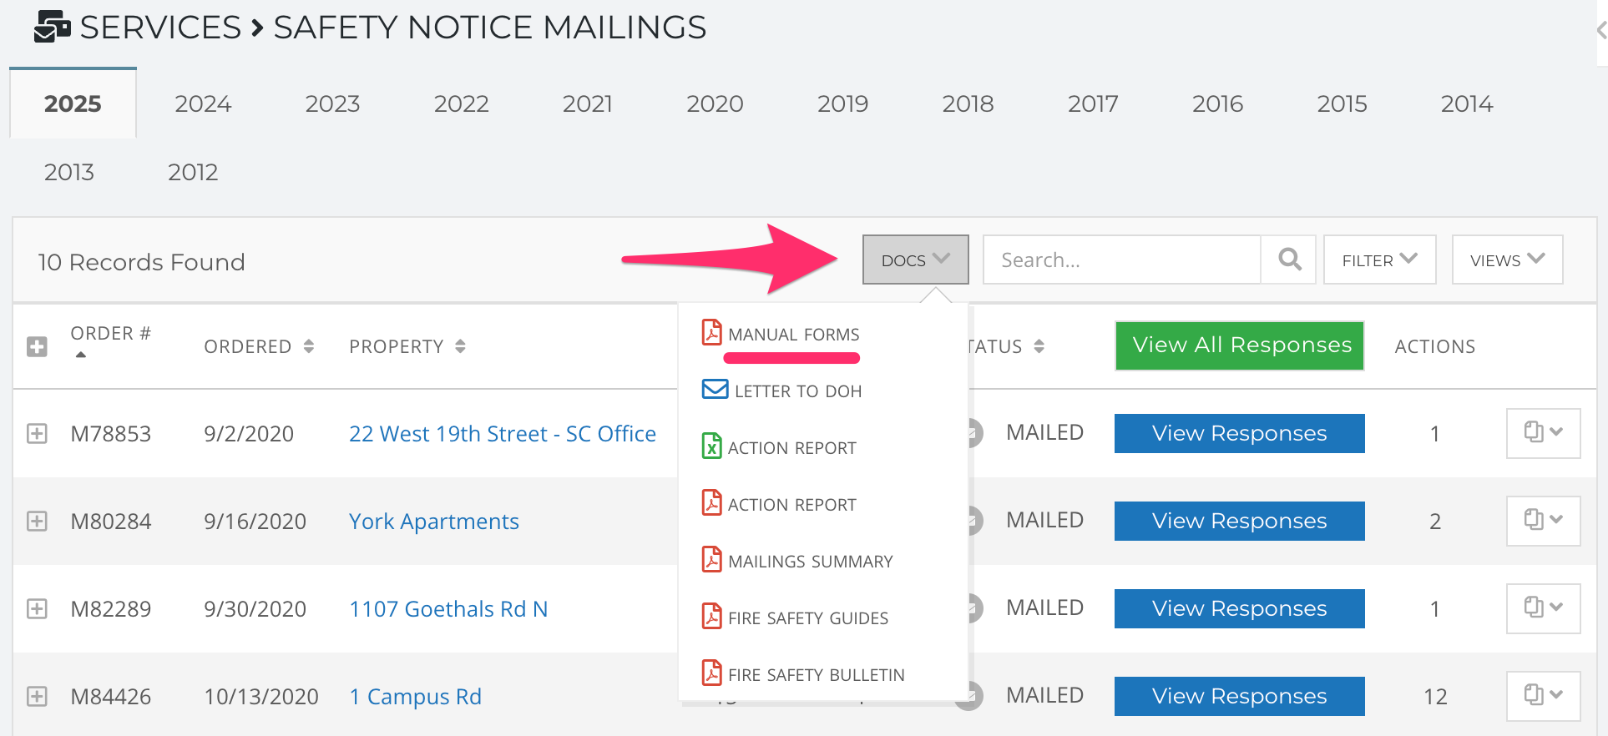The width and height of the screenshot is (1608, 736).
Task: Click the 10 Records Found label
Action: pyautogui.click(x=141, y=262)
